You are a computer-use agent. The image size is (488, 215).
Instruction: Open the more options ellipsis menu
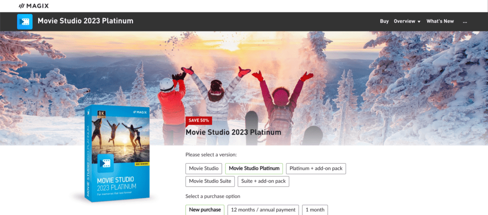coord(465,21)
